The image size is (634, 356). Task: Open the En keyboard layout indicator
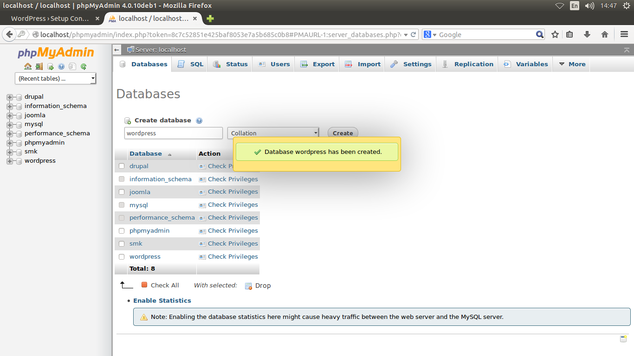click(x=575, y=6)
